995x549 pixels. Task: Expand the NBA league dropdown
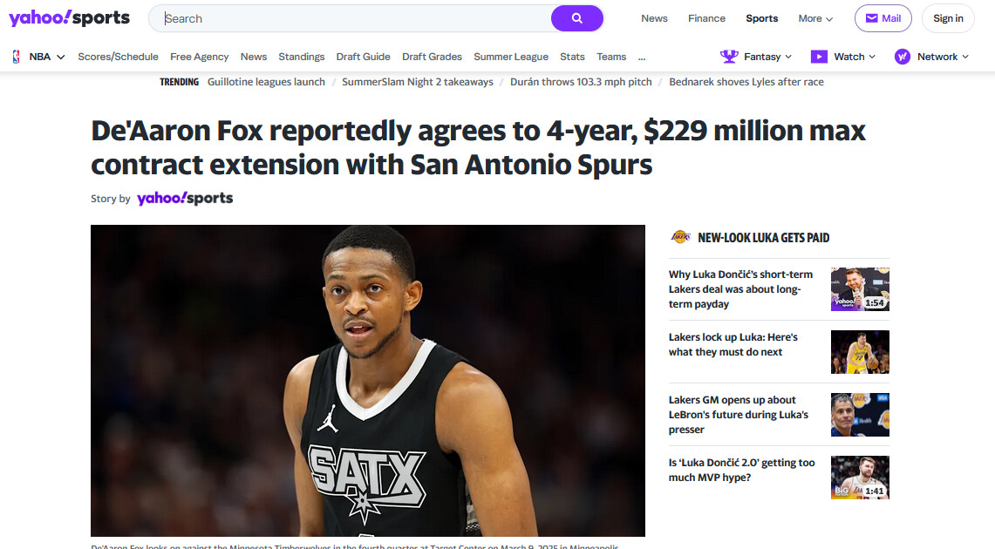pyautogui.click(x=60, y=57)
